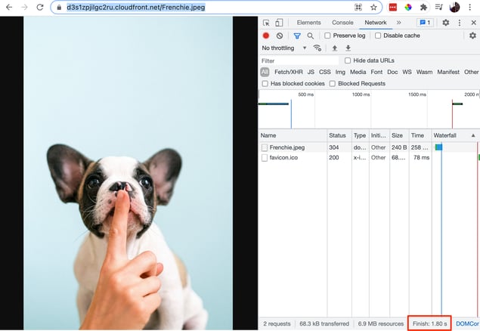Select the favicon.ico request row
This screenshot has width=480, height=331.
(369, 157)
